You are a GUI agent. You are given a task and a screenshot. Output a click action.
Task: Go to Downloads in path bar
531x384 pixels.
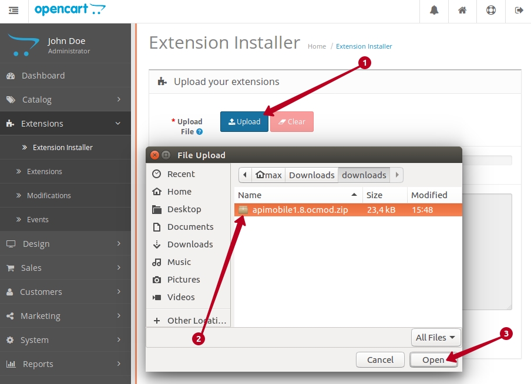tap(311, 175)
